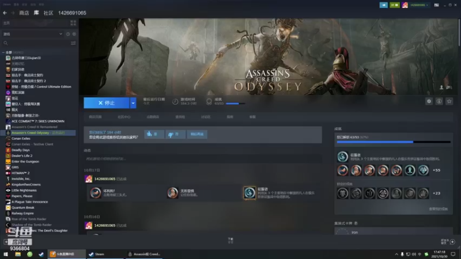Click achievements progress bar 63/93 in sidebar
This screenshot has height=259, width=461.
pos(394,142)
